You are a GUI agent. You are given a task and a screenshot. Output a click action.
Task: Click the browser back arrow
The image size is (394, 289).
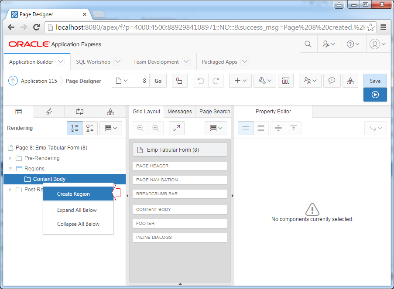(11, 27)
